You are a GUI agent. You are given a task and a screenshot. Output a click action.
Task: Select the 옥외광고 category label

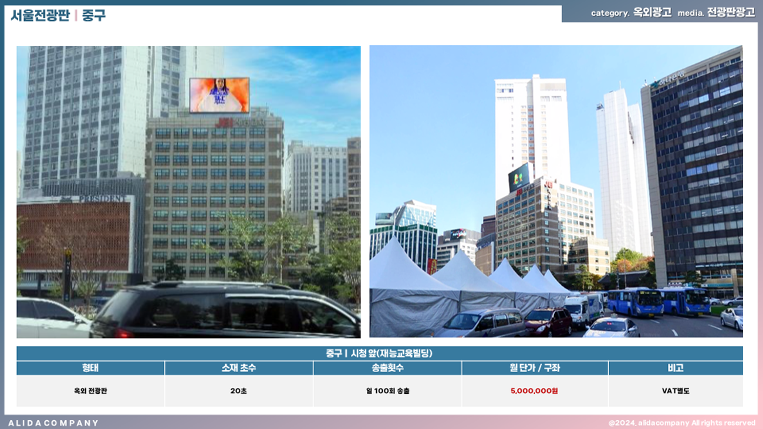point(652,12)
